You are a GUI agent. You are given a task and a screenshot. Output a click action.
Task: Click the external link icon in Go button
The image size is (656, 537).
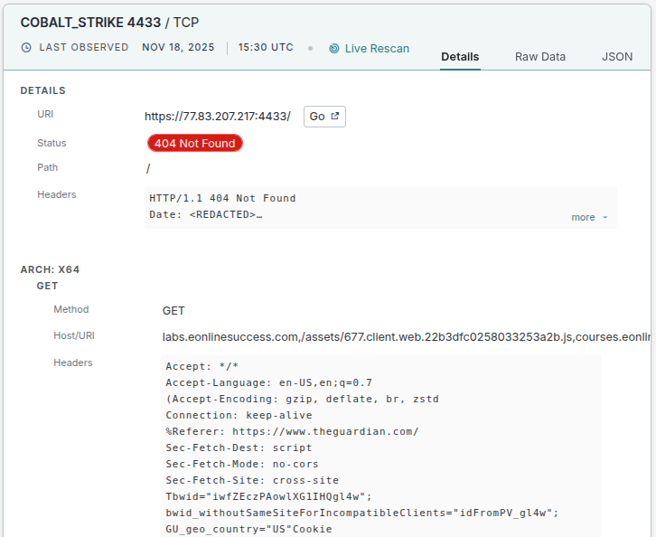tap(335, 117)
